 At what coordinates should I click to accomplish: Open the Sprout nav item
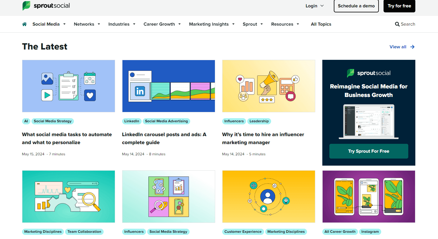tap(250, 24)
